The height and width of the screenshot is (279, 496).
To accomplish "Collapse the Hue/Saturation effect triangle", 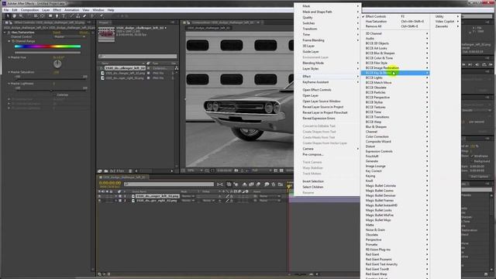I will [x=5, y=33].
